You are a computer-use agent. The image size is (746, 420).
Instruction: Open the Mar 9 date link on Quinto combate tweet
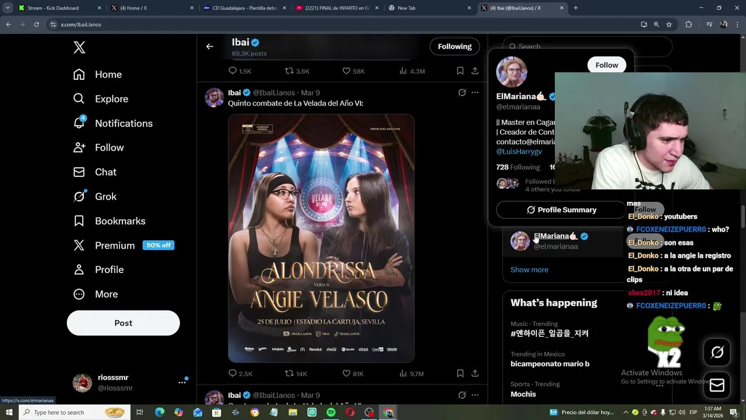pyautogui.click(x=310, y=93)
